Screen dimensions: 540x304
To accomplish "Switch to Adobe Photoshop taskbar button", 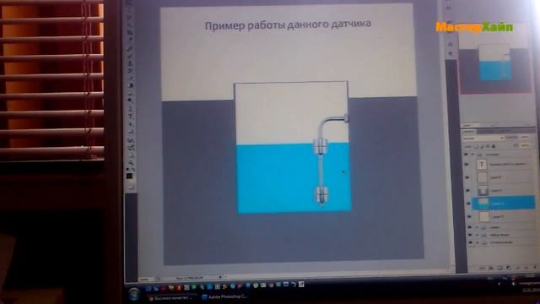I will [x=224, y=296].
